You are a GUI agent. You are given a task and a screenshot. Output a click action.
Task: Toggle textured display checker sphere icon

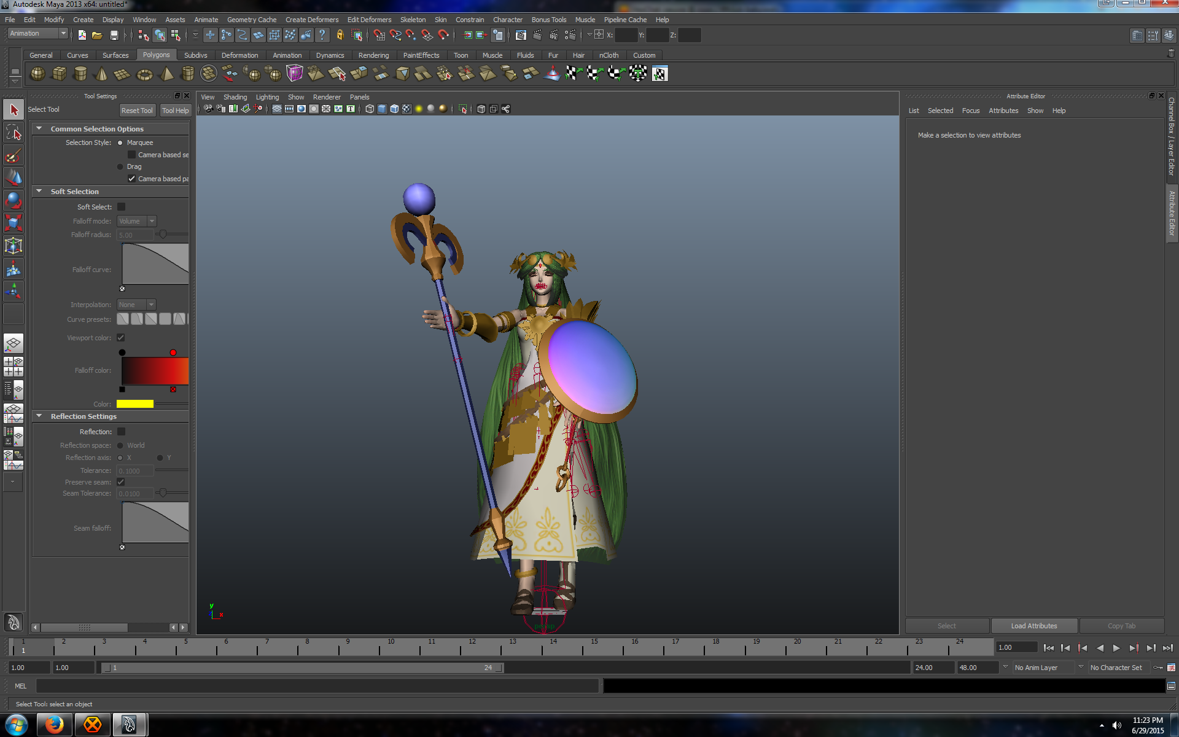(407, 109)
